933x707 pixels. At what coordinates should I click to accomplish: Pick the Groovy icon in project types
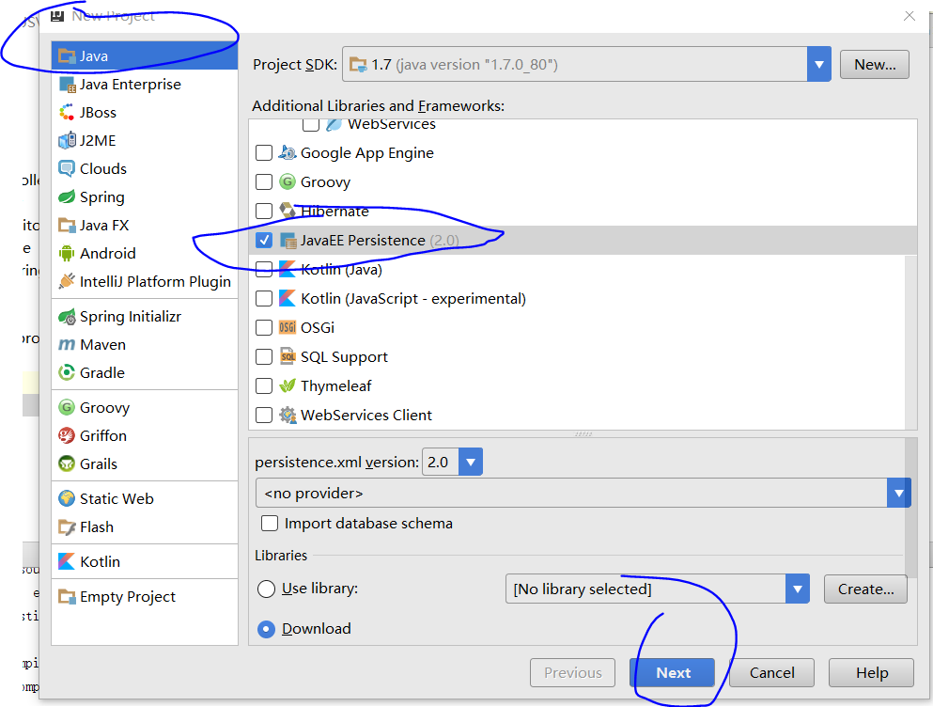pyautogui.click(x=67, y=407)
